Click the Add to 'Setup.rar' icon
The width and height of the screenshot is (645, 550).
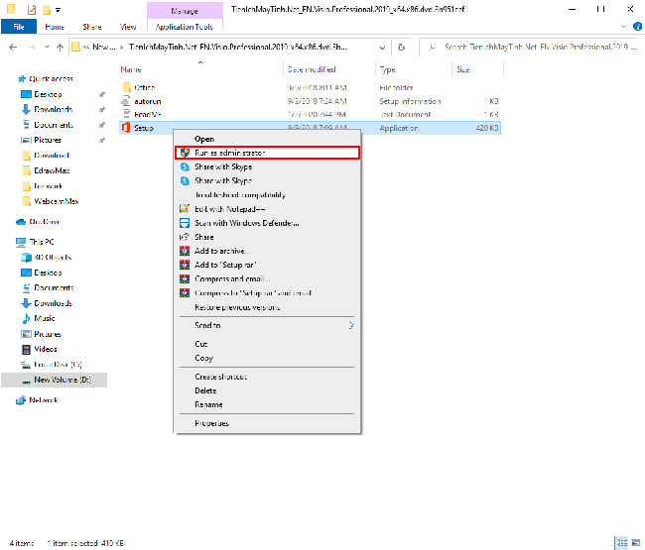coord(185,265)
